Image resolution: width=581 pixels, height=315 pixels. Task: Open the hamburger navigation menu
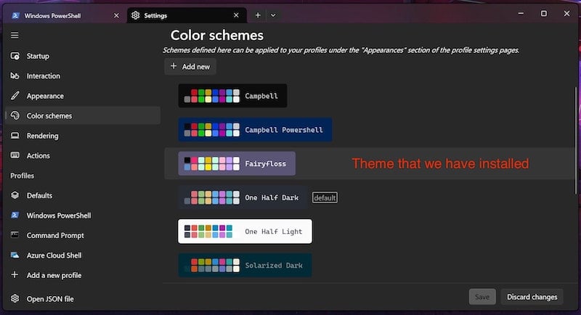coord(15,36)
